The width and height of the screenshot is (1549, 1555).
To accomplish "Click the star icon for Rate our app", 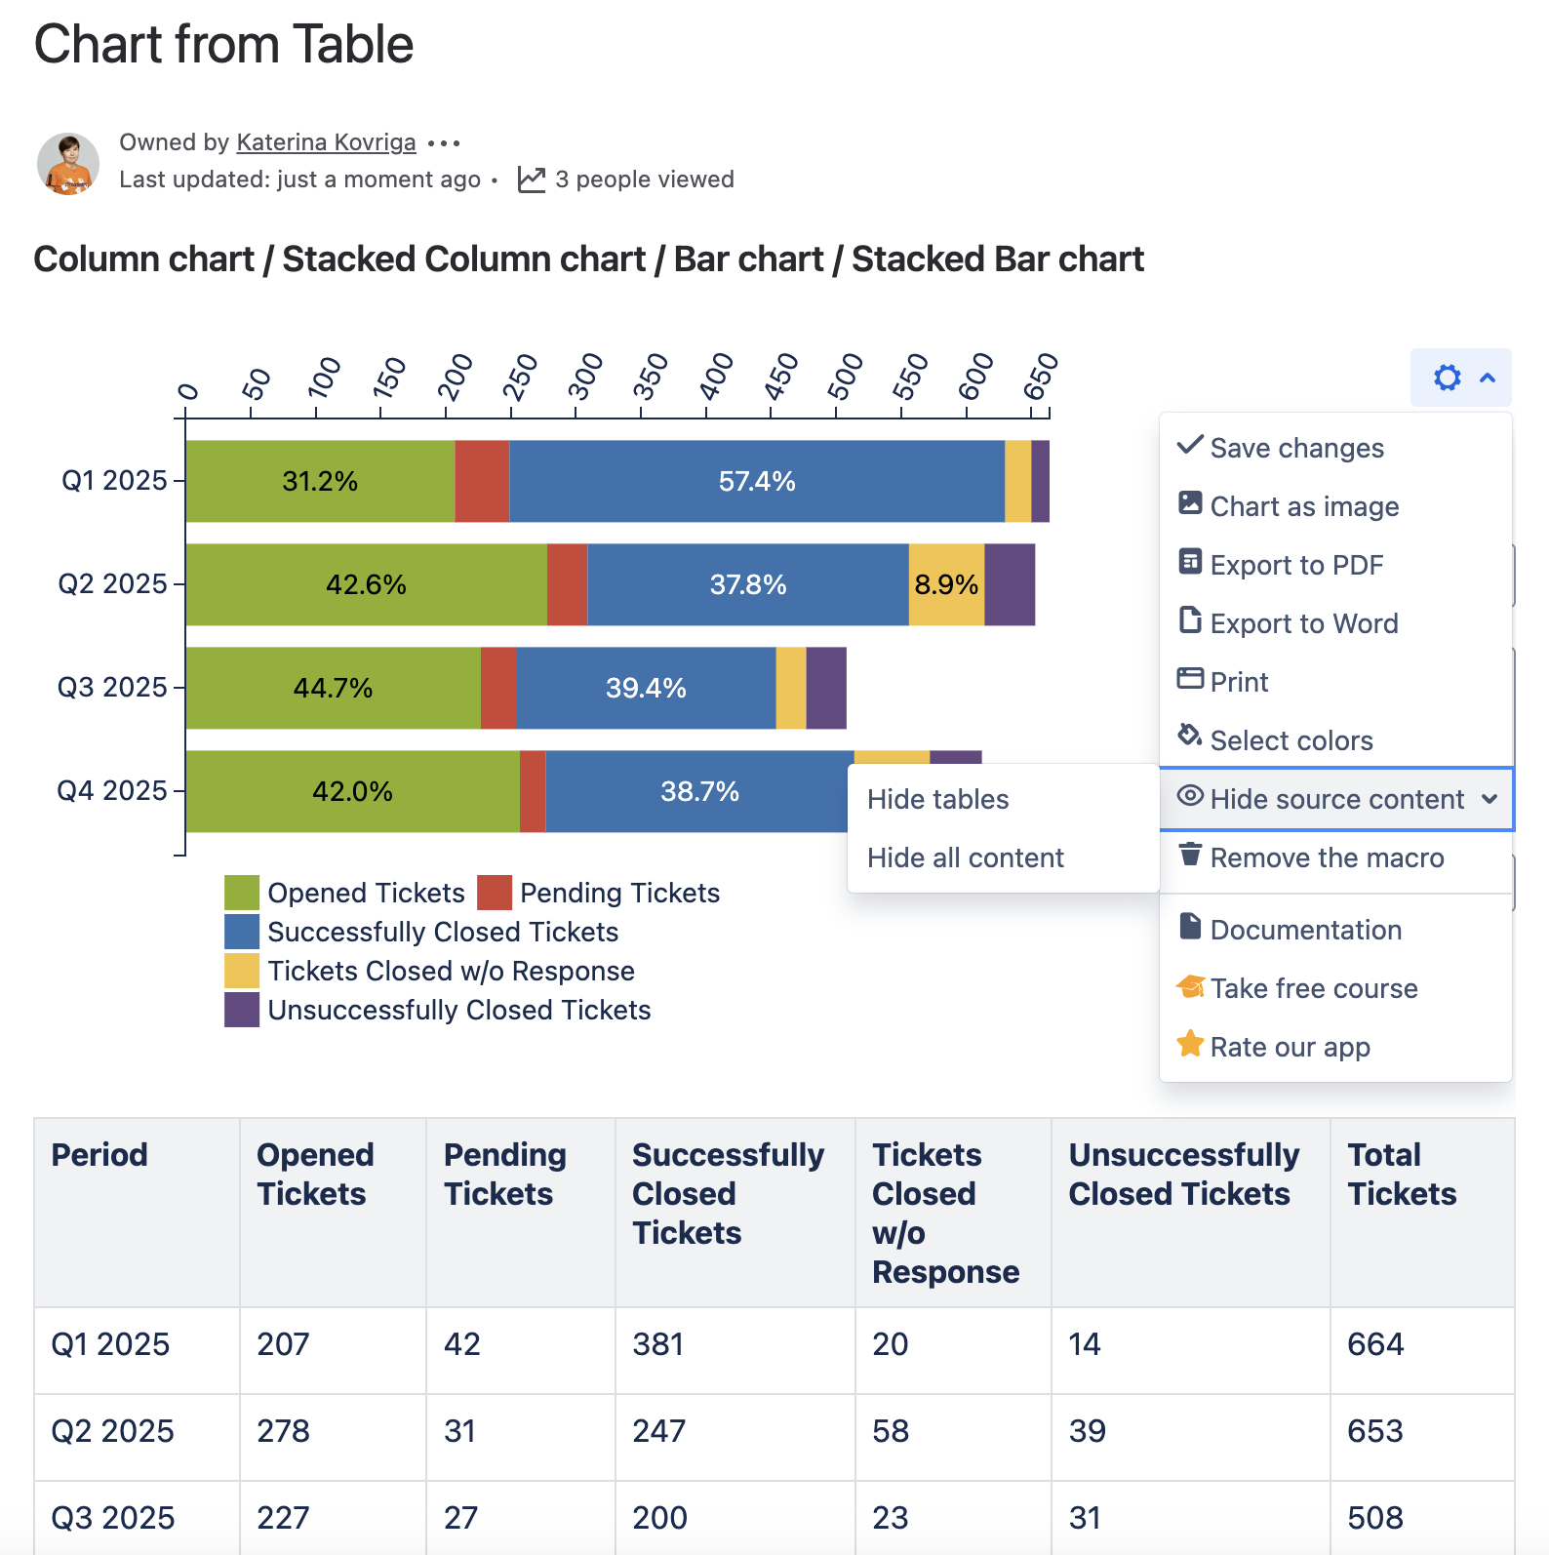I will pyautogui.click(x=1190, y=1044).
